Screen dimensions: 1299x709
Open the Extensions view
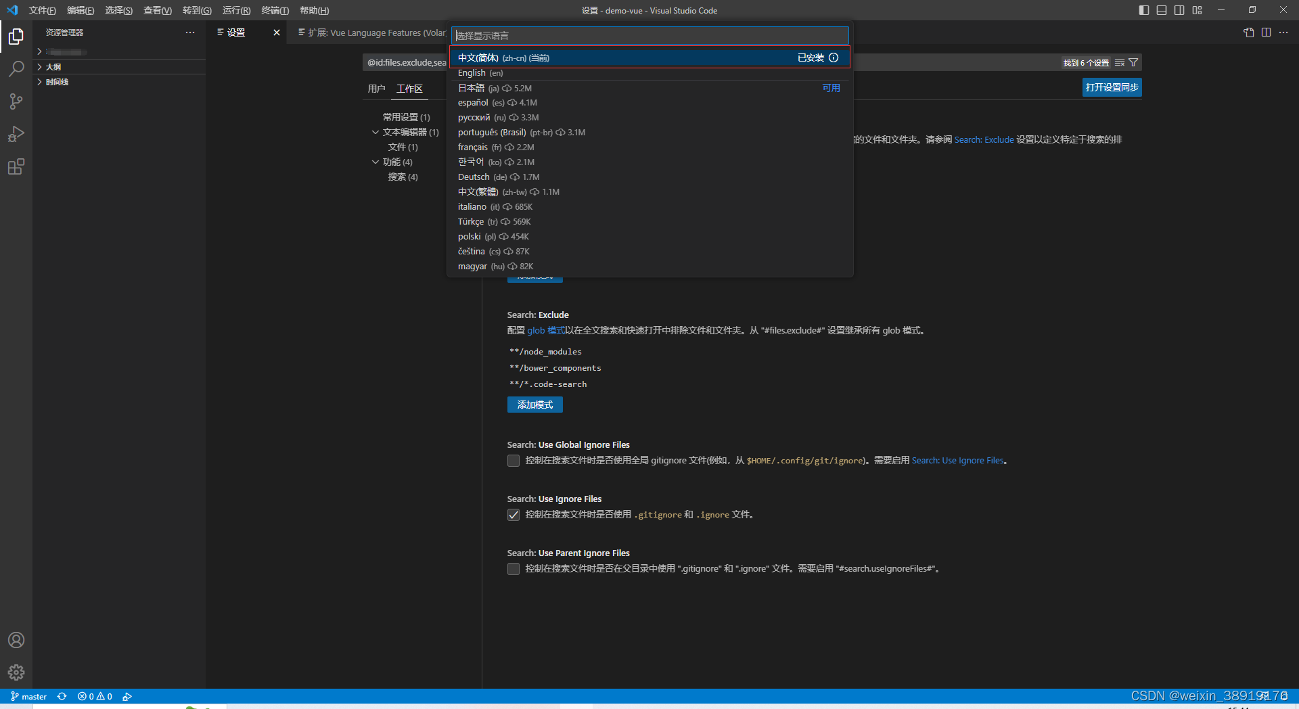coord(16,166)
